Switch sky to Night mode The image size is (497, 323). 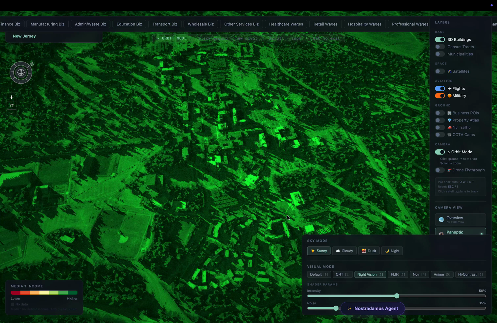(392, 251)
